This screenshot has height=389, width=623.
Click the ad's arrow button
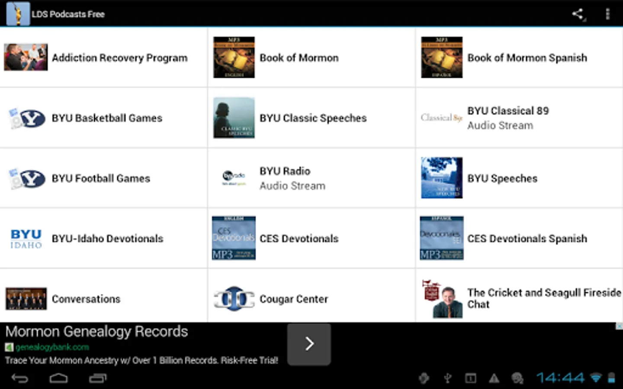(x=309, y=344)
